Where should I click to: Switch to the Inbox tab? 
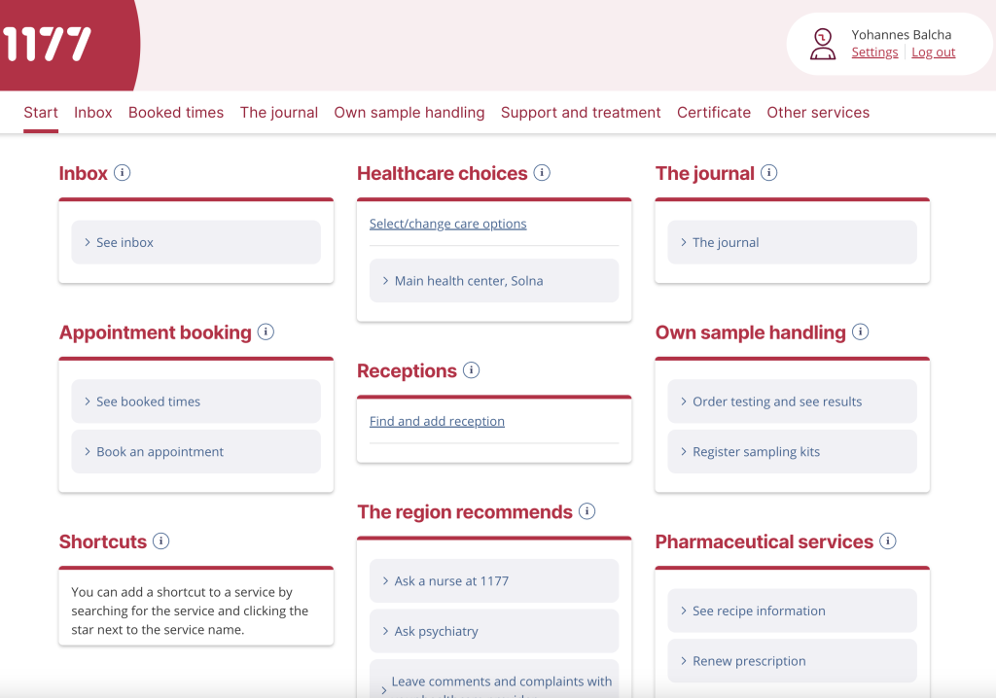[x=92, y=112]
